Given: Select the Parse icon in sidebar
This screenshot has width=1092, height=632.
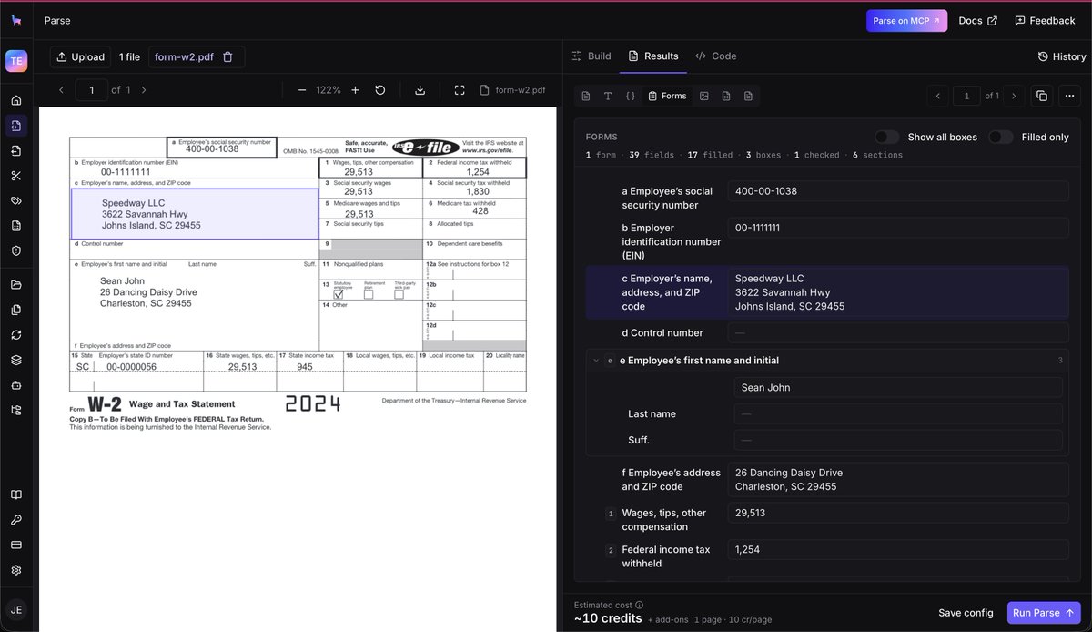Looking at the screenshot, I should [16, 126].
